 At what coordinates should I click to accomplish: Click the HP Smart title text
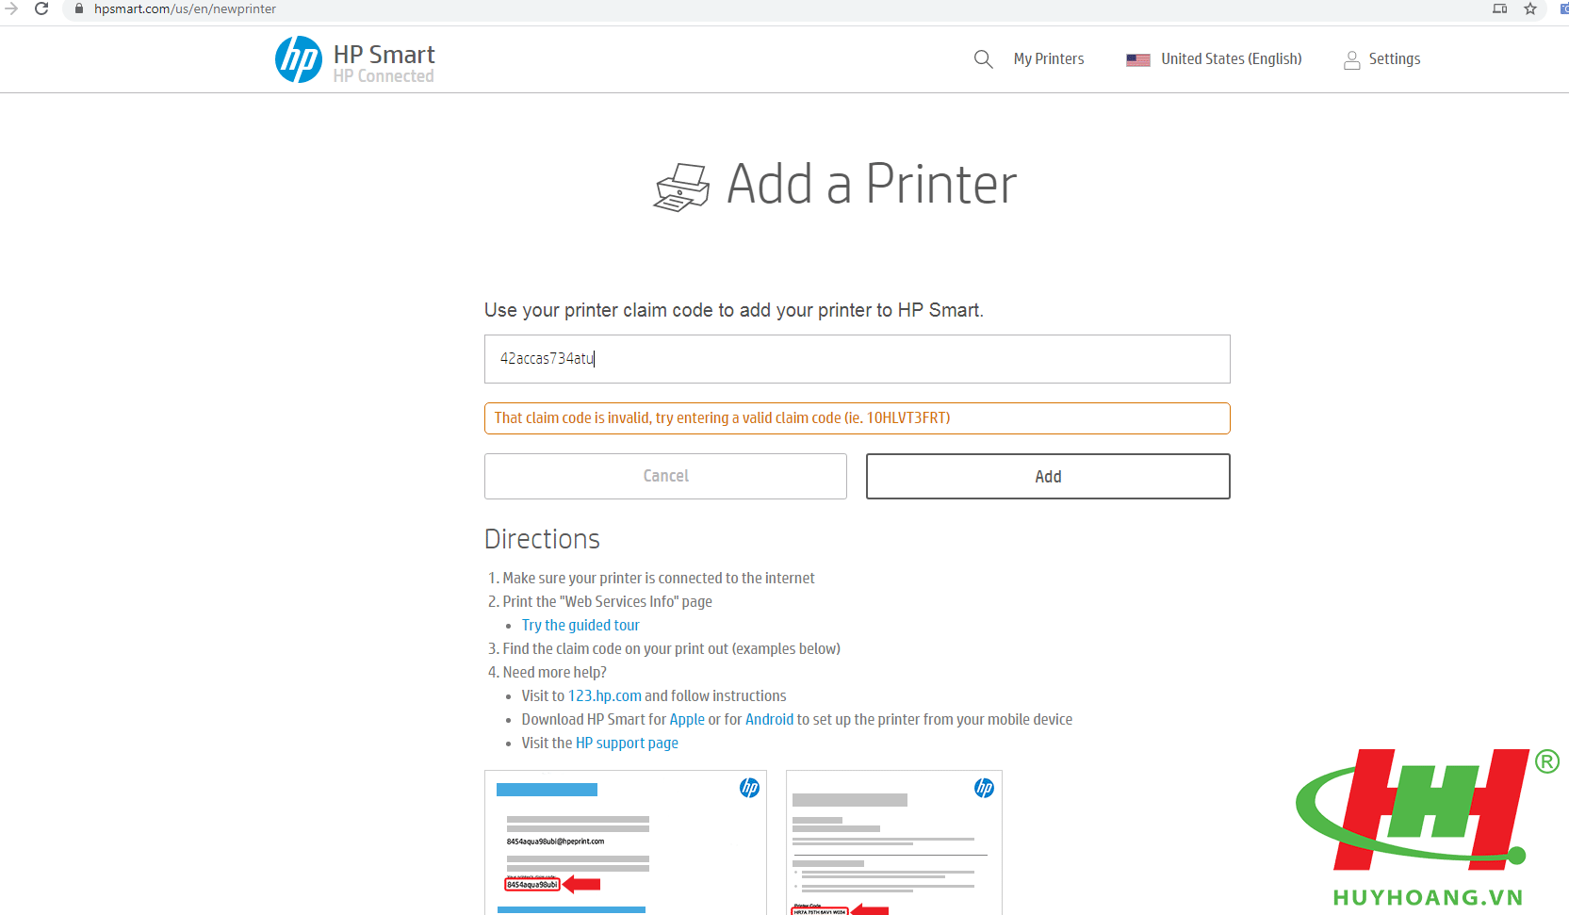coord(384,54)
